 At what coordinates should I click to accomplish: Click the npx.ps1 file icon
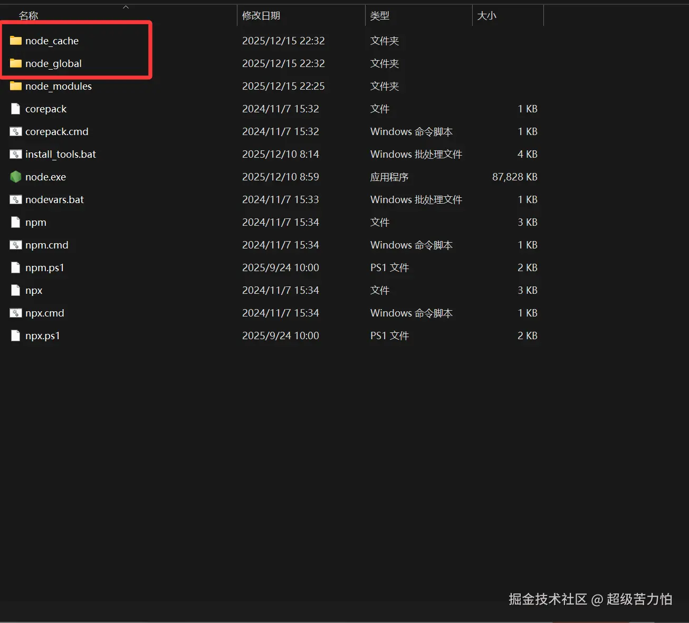[x=16, y=336]
